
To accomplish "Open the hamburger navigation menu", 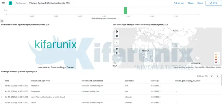I will [x=3, y=3].
